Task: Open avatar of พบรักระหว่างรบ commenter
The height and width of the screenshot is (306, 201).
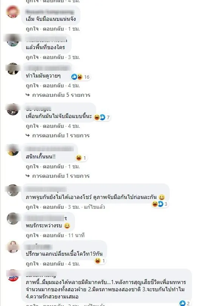Action: tap(13, 218)
